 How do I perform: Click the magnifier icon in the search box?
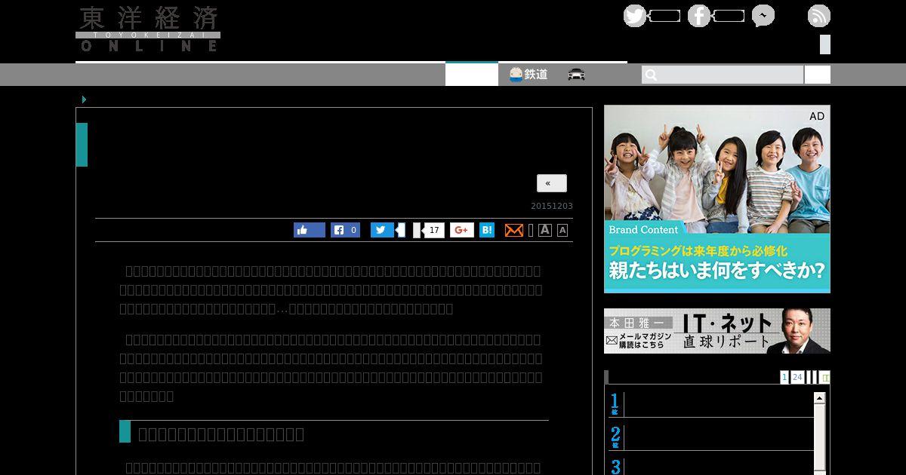tap(651, 75)
